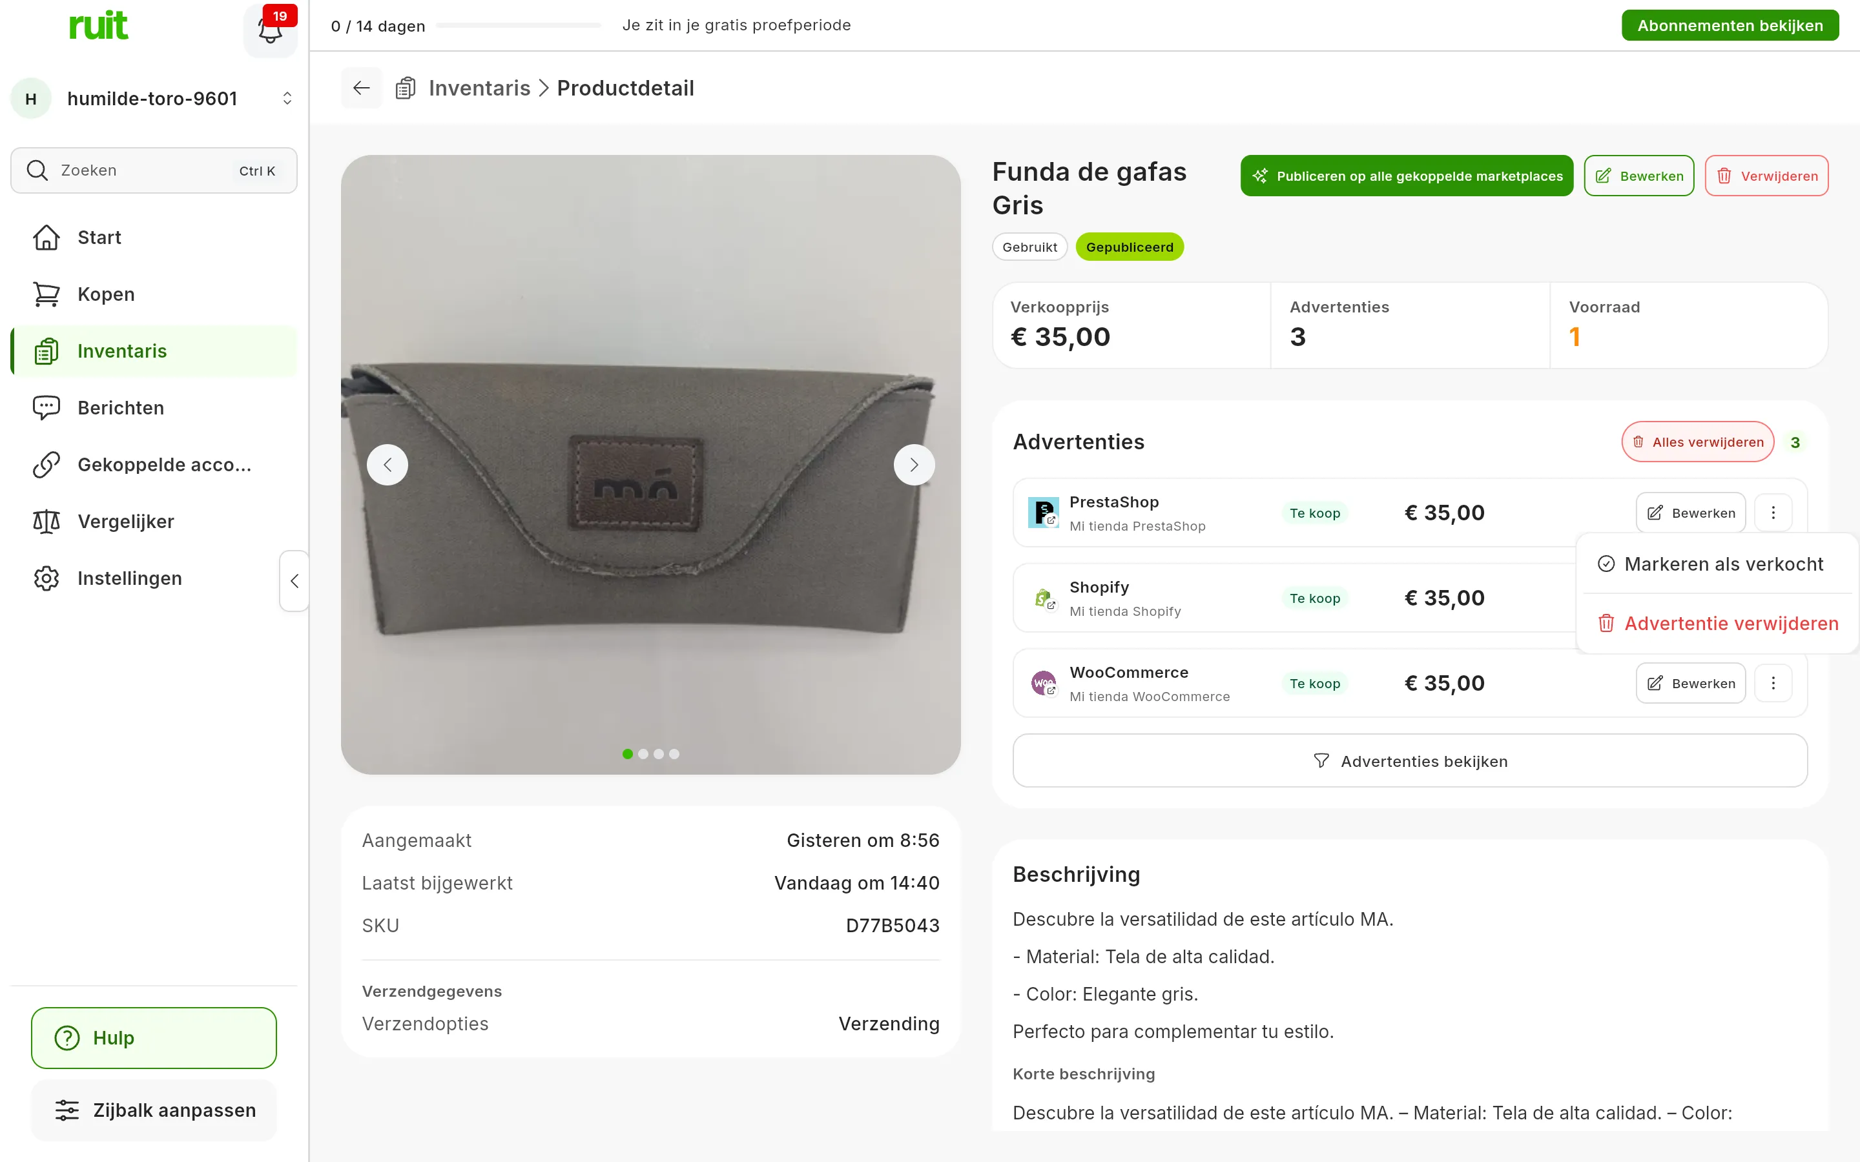
Task: Open the PrestaShop store icon
Action: click(x=1043, y=513)
